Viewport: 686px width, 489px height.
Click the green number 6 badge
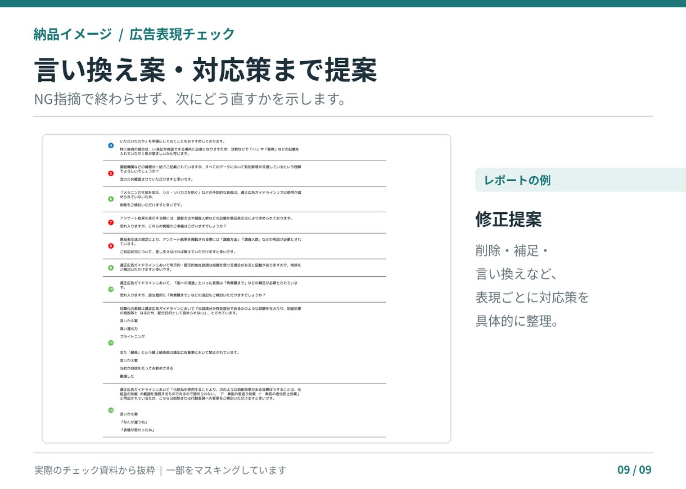[x=111, y=199]
